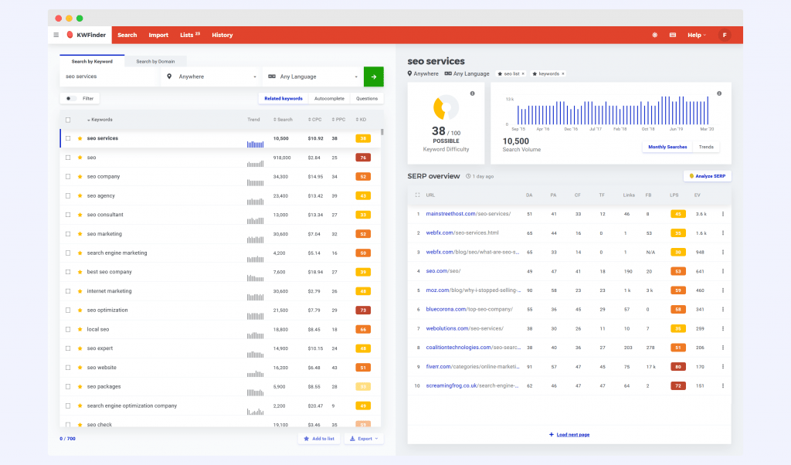The width and height of the screenshot is (791, 465).
Task: Open the History menu item
Action: click(x=222, y=35)
